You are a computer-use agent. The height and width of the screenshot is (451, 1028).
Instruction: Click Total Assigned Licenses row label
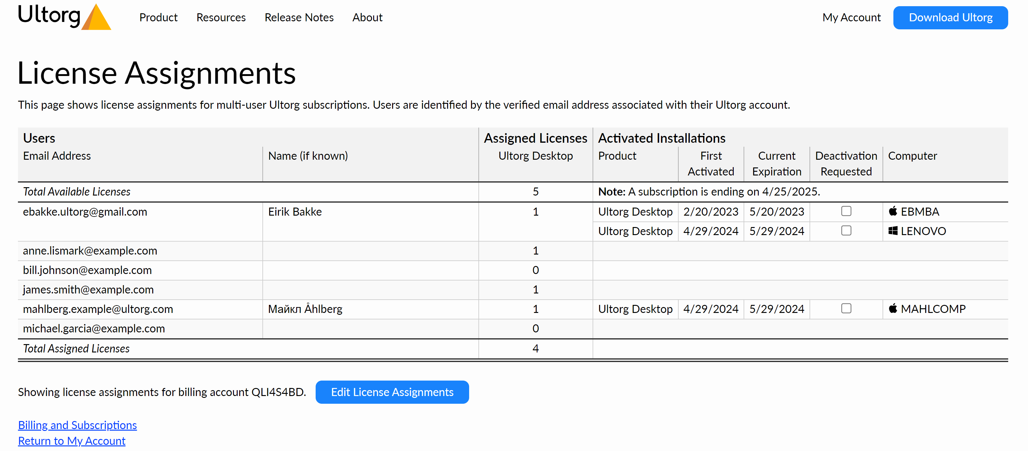click(76, 349)
